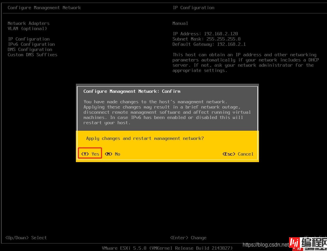Select Custom DNS Suffixes
This screenshot has width=327, height=251.
tap(32, 55)
